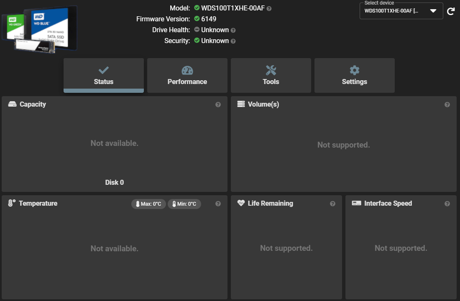Click help icon beside Drive Health
Image resolution: width=460 pixels, height=301 pixels.
tap(233, 30)
